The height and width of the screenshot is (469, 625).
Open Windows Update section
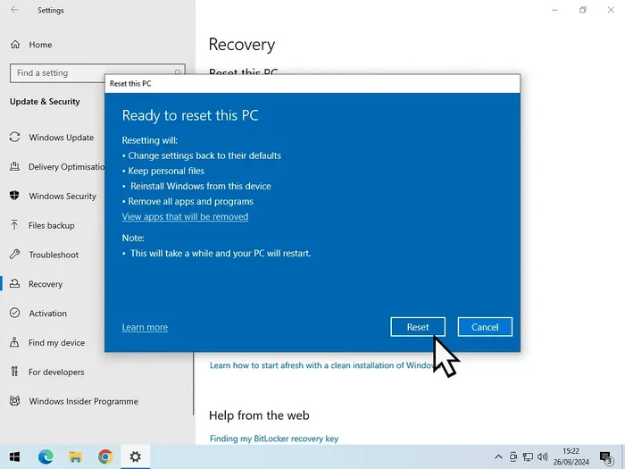point(62,138)
